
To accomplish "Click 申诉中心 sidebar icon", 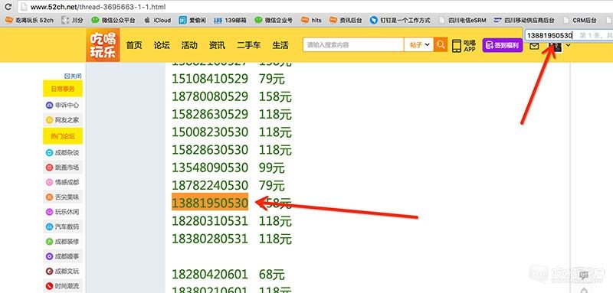I will [x=50, y=105].
